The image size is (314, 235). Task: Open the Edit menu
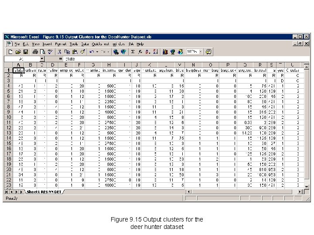click(x=26, y=44)
